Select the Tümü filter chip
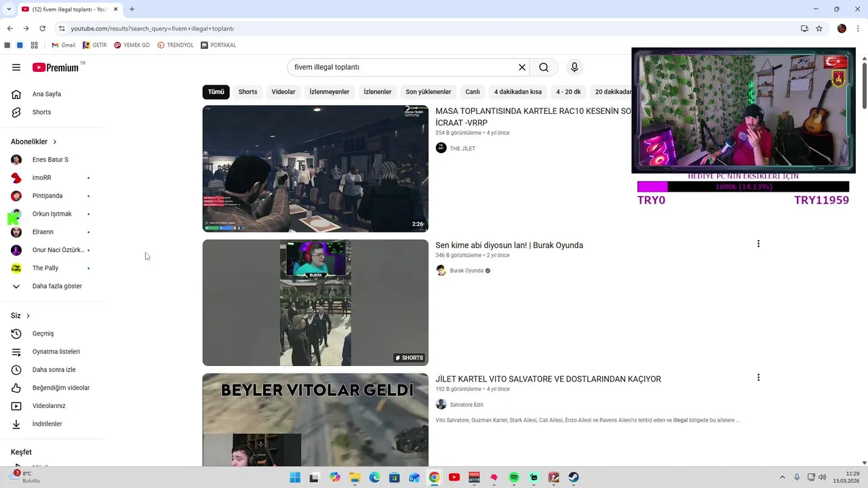Viewport: 868px width, 488px height. [x=216, y=92]
